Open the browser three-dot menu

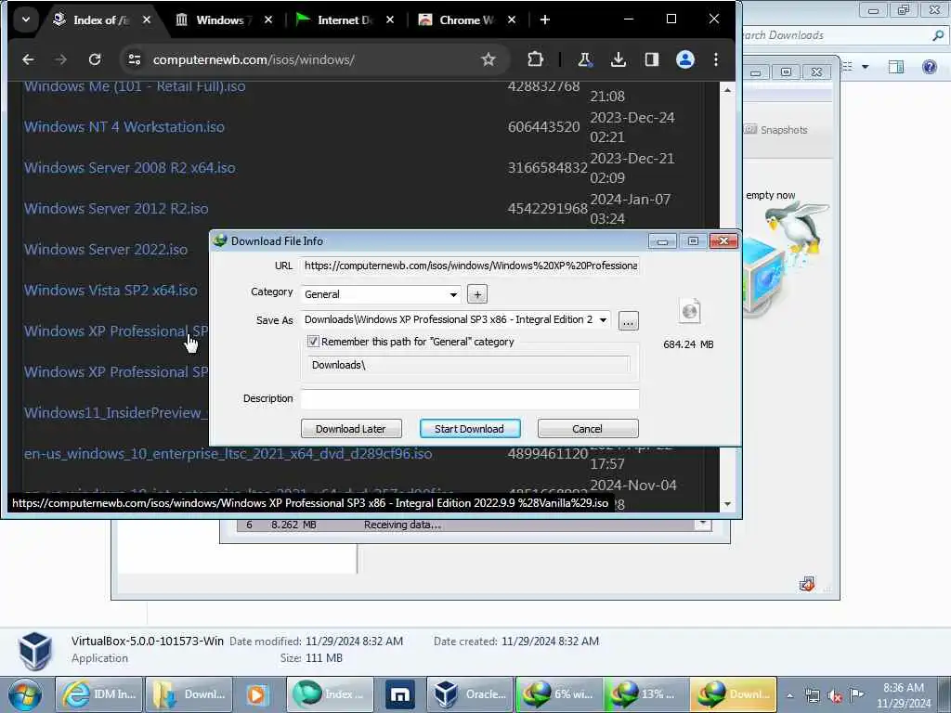click(x=716, y=59)
